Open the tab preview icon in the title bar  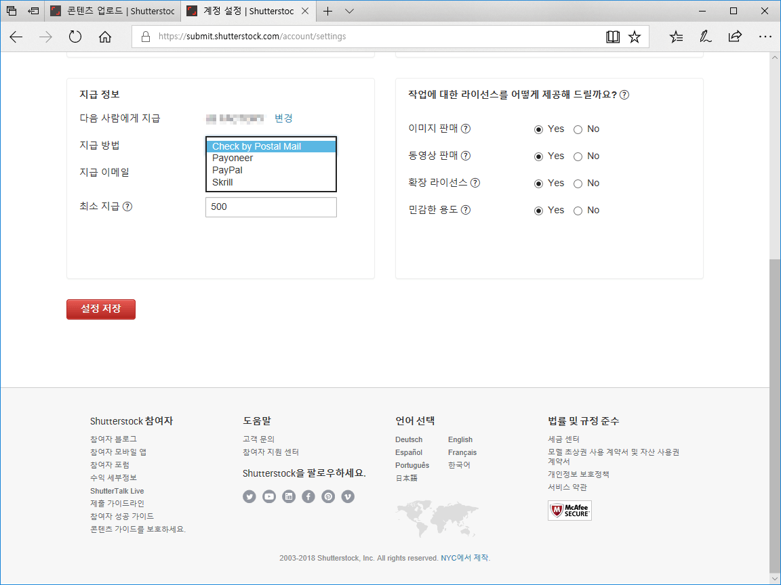pos(12,10)
